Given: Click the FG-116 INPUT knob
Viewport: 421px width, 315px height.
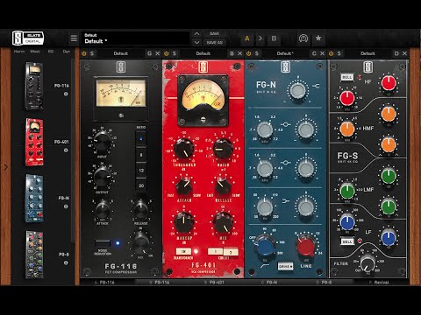Looking at the screenshot, I should click(102, 141).
